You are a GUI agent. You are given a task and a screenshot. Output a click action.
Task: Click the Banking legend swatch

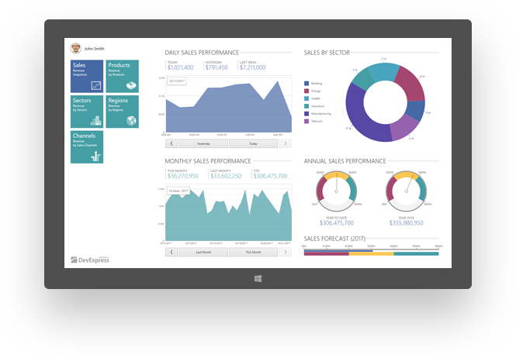pos(306,84)
